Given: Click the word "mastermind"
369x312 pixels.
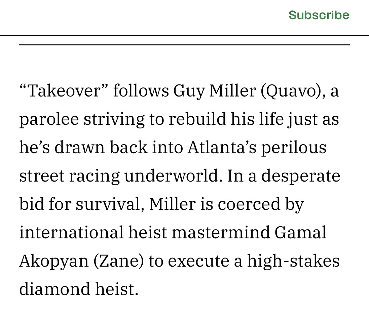Looking at the screenshot, I should [221, 232].
